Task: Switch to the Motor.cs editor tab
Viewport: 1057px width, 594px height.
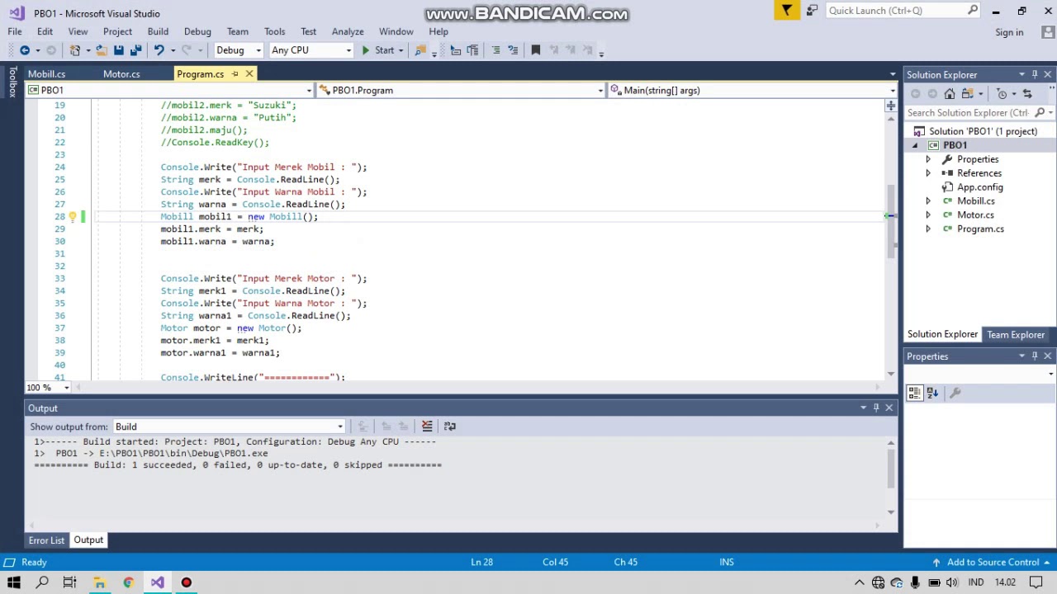Action: pos(121,74)
